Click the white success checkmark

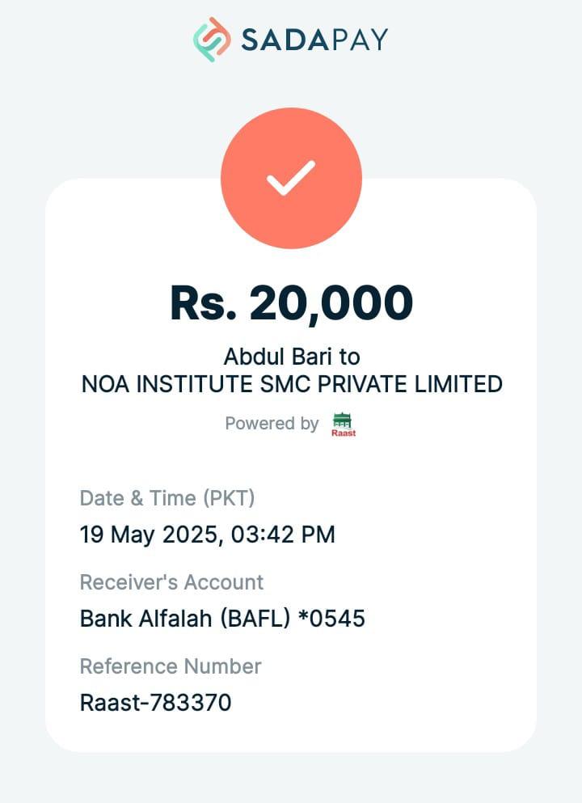291,178
